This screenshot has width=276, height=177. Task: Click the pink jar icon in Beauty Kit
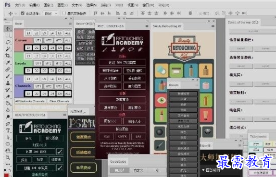tap(206, 85)
